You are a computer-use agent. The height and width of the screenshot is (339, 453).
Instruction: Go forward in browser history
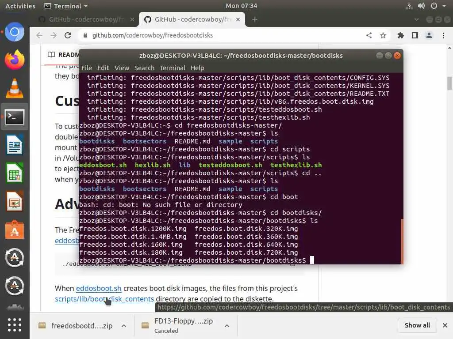coord(54,35)
